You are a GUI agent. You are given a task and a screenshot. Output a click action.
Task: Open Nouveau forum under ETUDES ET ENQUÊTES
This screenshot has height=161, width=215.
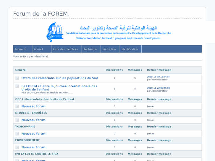click(33, 120)
